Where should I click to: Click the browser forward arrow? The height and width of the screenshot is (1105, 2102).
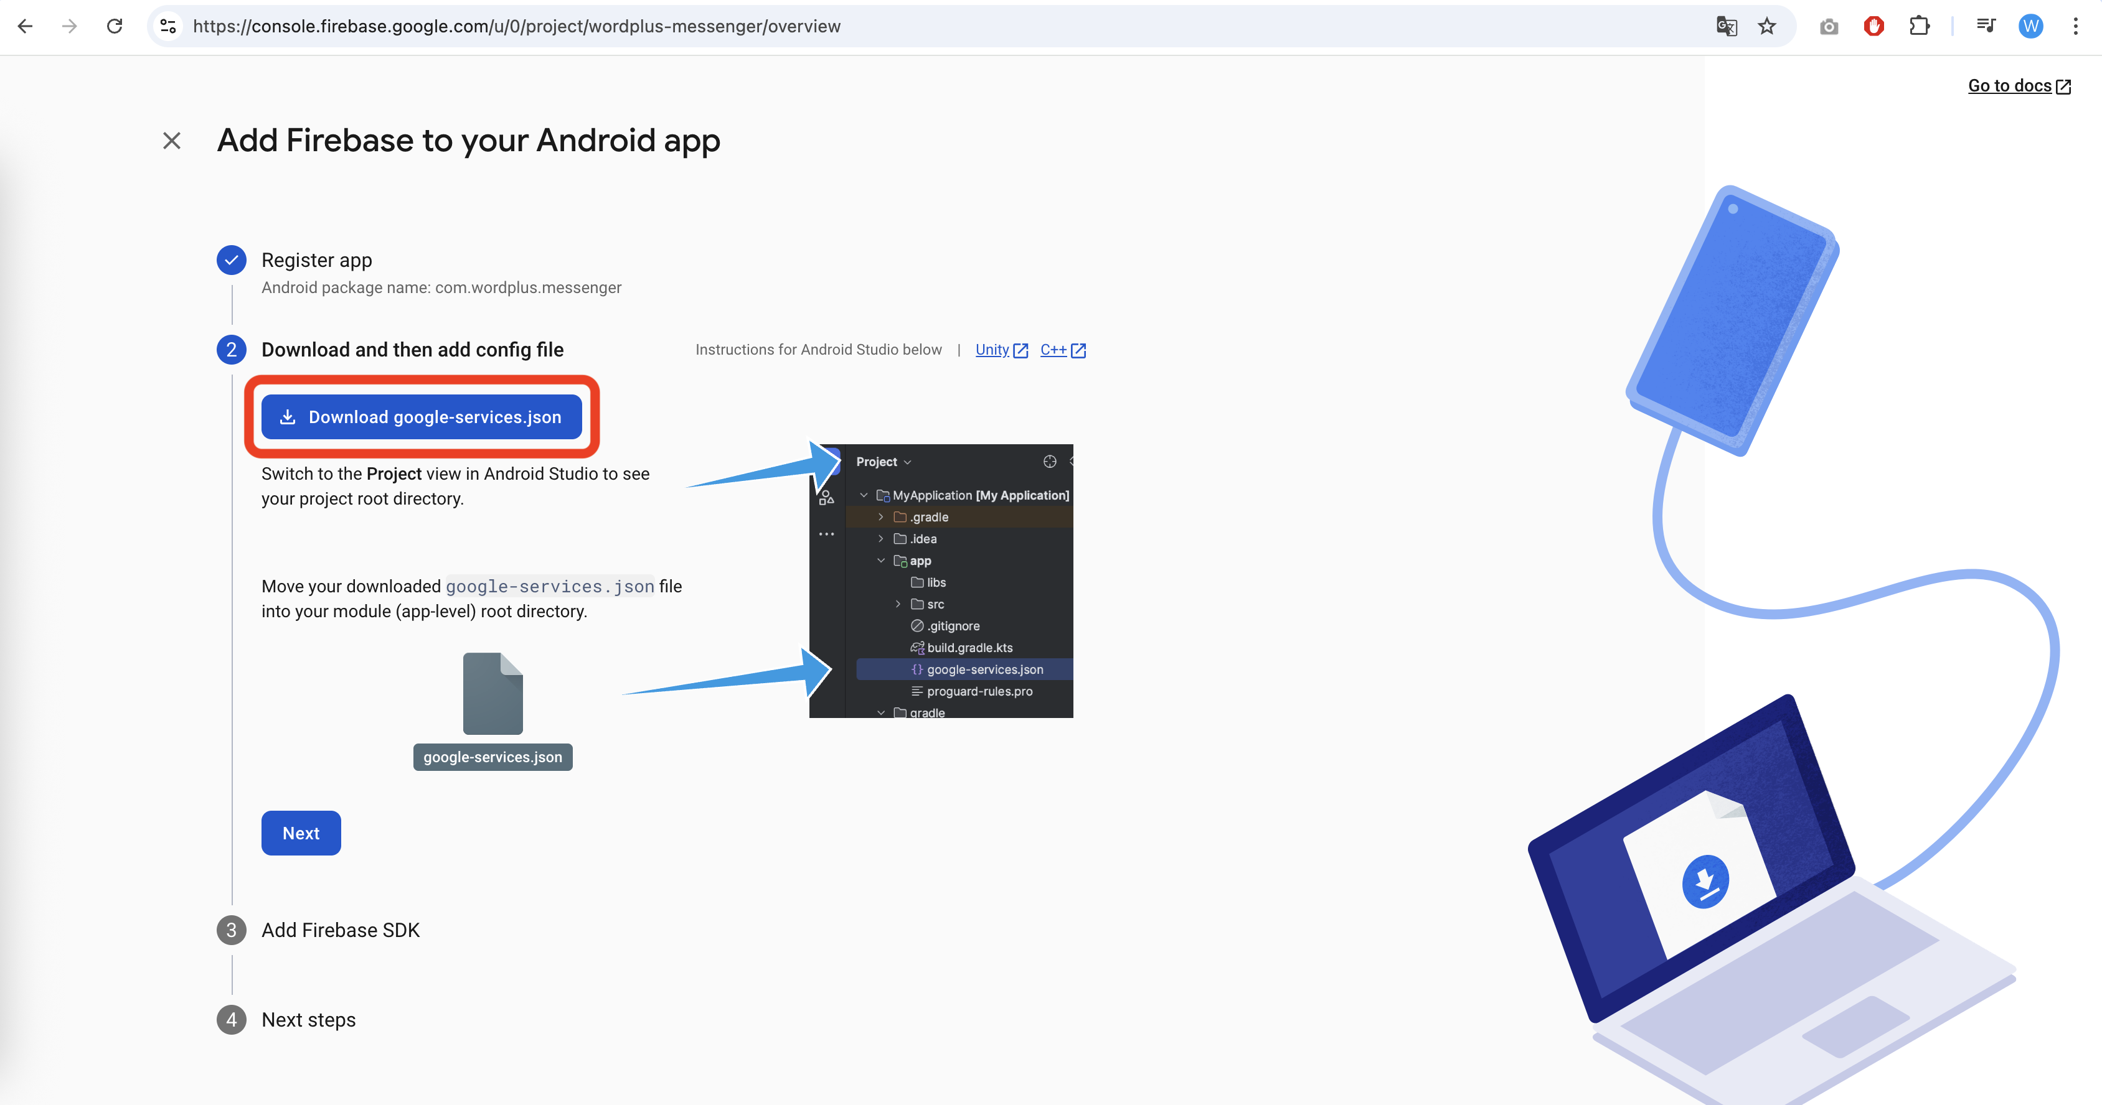(70, 26)
